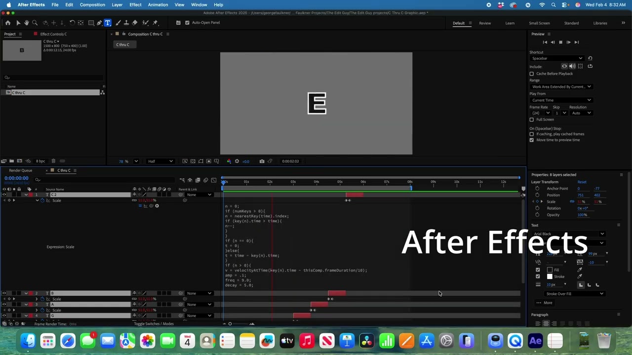Select the Roto Brush tool
Image resolution: width=632 pixels, height=355 pixels.
click(145, 23)
